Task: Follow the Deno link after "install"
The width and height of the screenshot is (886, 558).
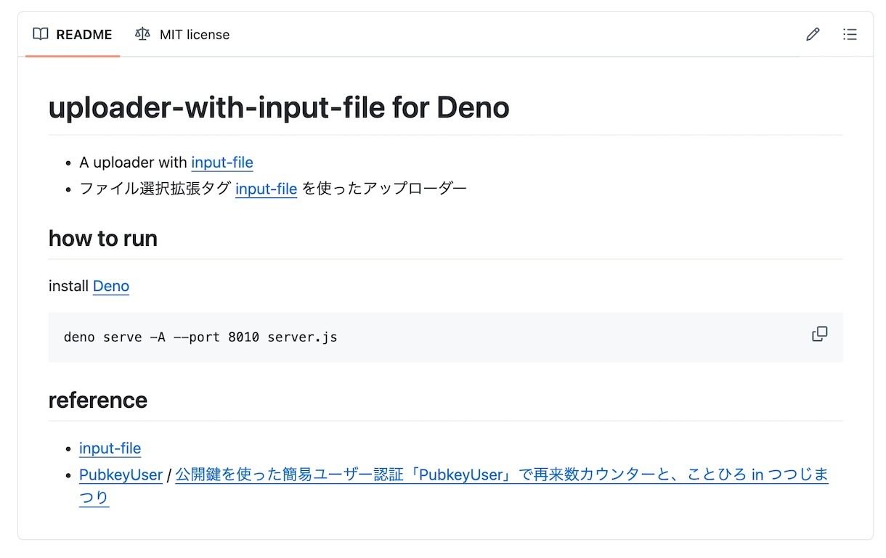Action: tap(111, 286)
